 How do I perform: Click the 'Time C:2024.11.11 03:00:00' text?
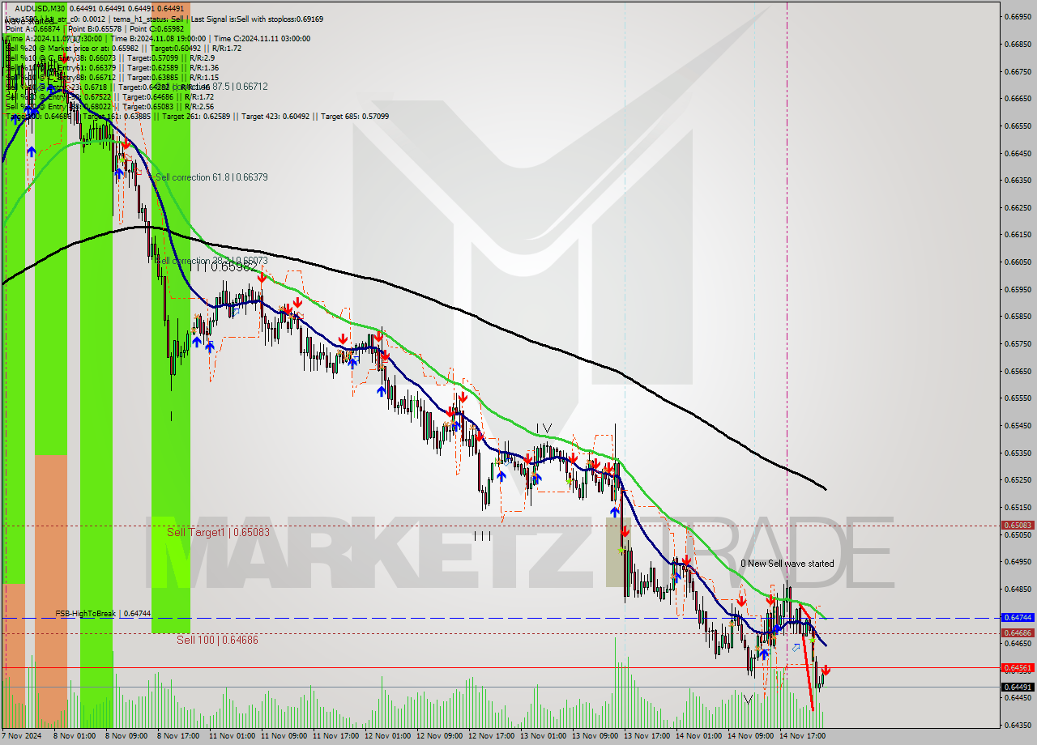pos(262,38)
